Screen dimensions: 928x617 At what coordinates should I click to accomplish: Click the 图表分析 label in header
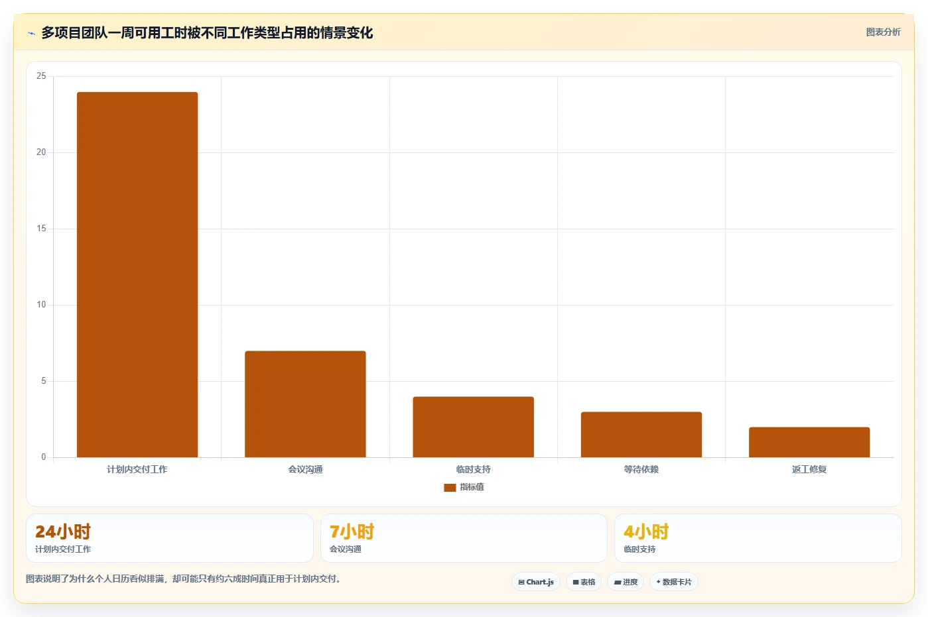(883, 32)
